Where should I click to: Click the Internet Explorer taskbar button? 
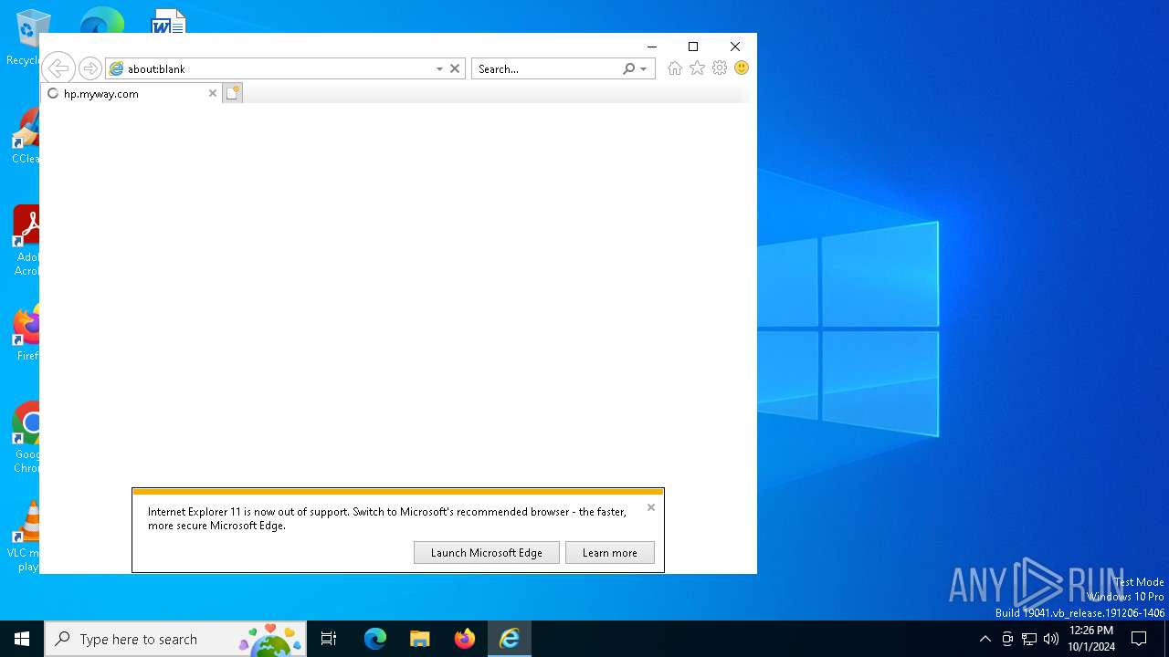pos(510,639)
